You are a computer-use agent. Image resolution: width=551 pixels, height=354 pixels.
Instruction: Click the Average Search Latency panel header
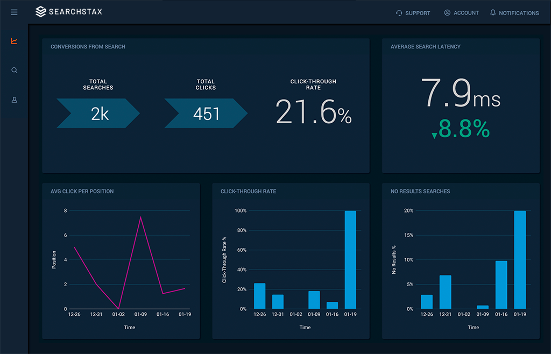pos(426,47)
